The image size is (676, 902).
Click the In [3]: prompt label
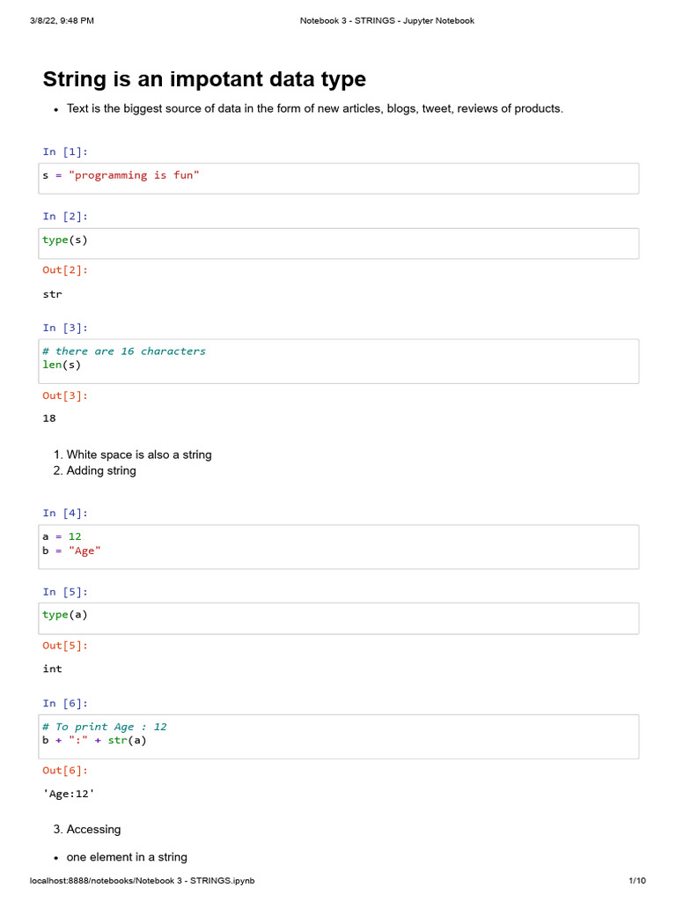65,328
